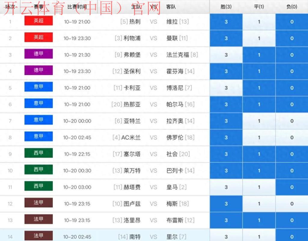Select loss (0) for 赫塔费 vs 皇马
Image resolution: width=308 pixels, height=241 pixels.
(x=292, y=187)
